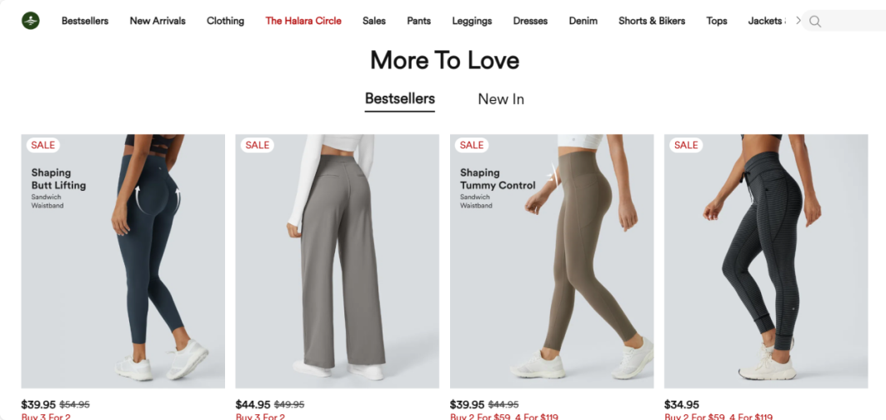This screenshot has height=420, width=886.
Task: Open the Sales category
Action: click(374, 21)
